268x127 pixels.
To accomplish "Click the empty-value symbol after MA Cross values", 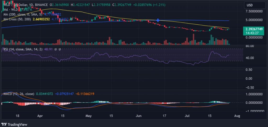I will [x=72, y=19].
